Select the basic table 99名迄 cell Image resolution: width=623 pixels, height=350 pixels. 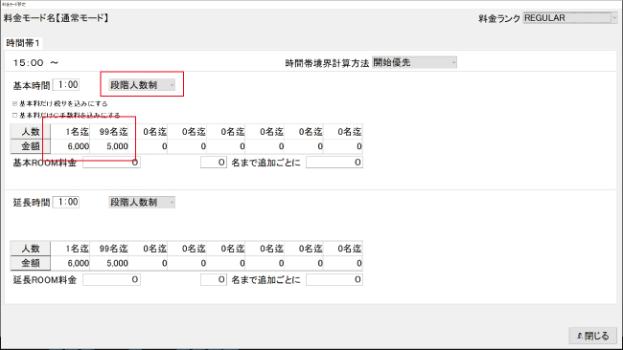click(x=109, y=132)
